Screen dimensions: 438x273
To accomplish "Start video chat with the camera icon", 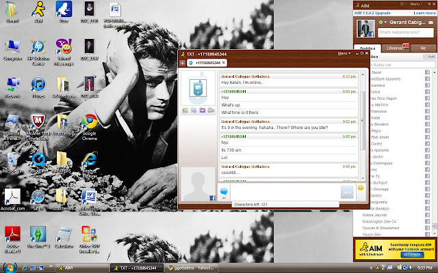I will tap(211, 111).
